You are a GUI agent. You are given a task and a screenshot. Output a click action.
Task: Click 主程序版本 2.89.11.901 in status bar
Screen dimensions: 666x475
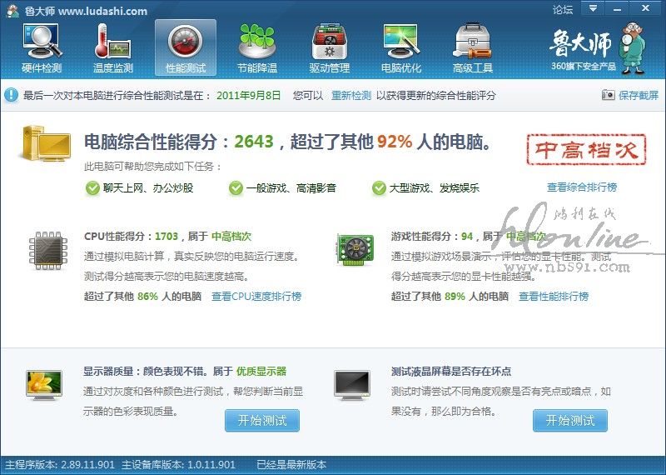[x=59, y=464]
